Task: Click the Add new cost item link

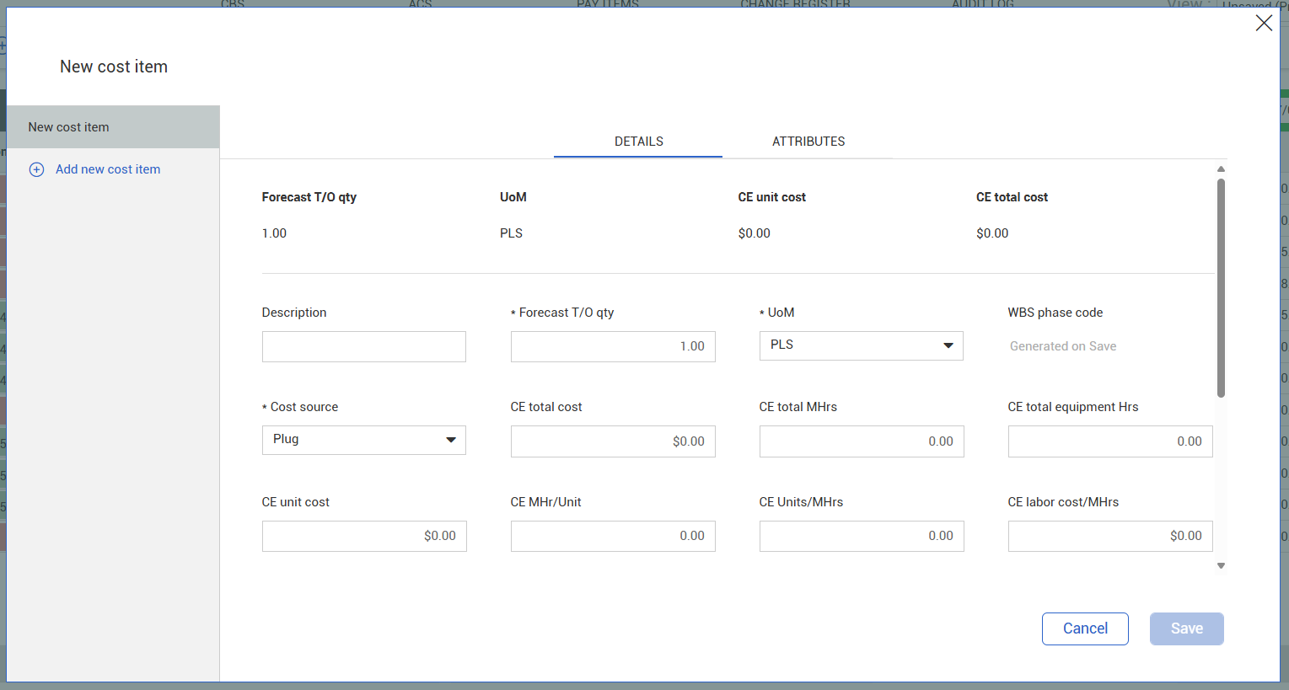Action: click(x=108, y=169)
